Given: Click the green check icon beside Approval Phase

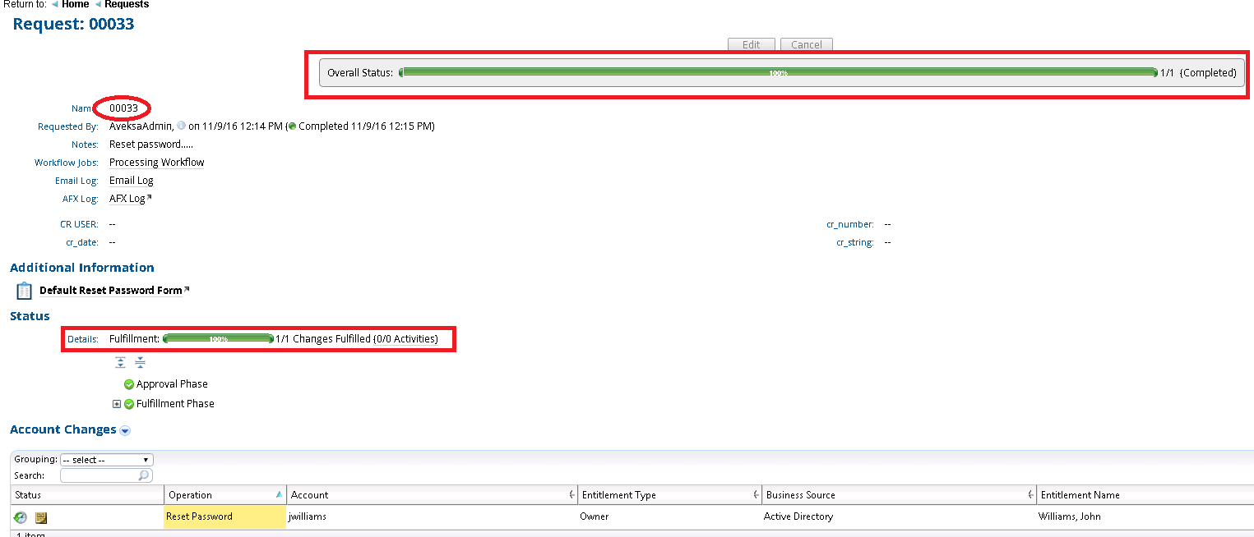Looking at the screenshot, I should (129, 384).
